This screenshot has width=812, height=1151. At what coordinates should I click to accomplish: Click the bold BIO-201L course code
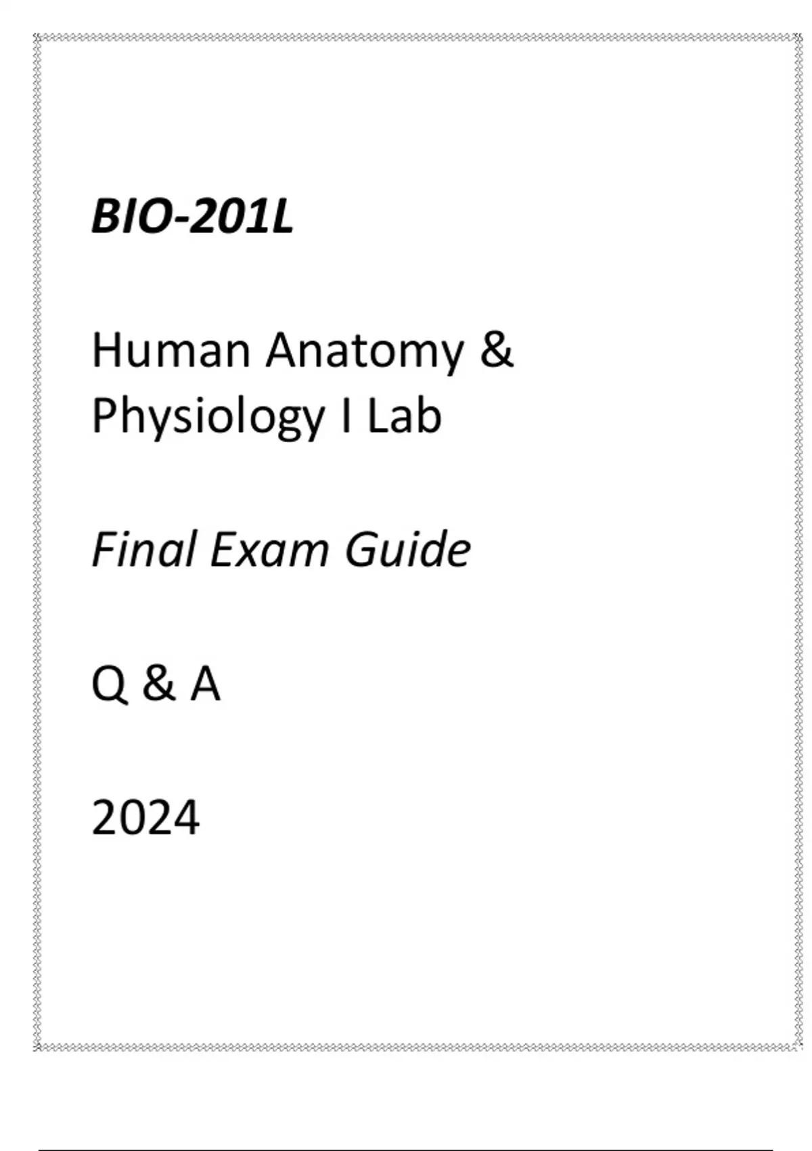[192, 217]
